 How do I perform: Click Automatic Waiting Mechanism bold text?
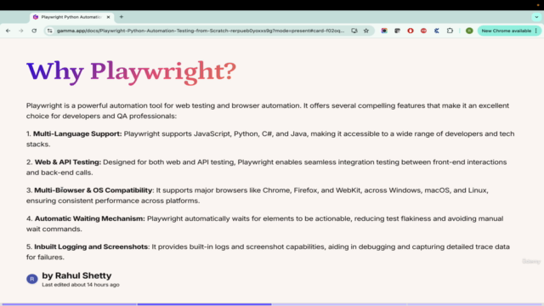click(x=90, y=218)
